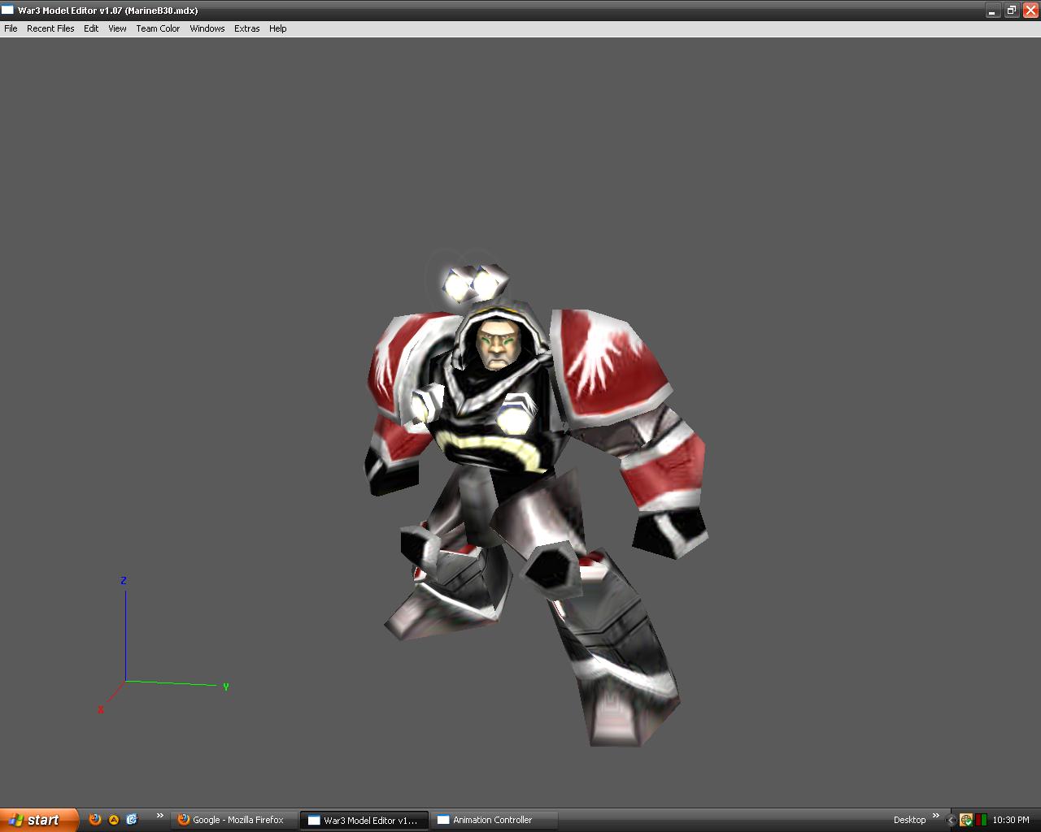Launch Firefox from the quick launch bar

(x=95, y=820)
